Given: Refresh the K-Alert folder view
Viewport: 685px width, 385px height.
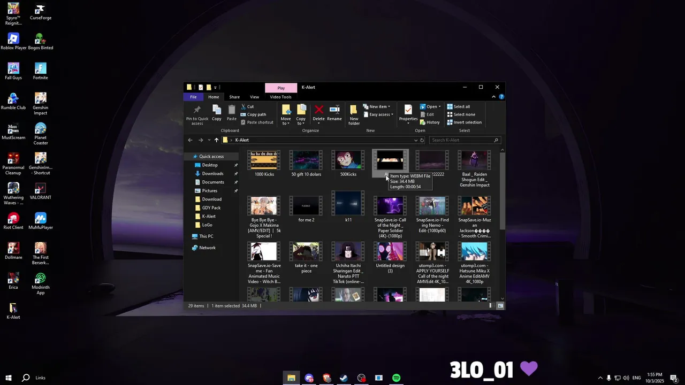Looking at the screenshot, I should 422,140.
